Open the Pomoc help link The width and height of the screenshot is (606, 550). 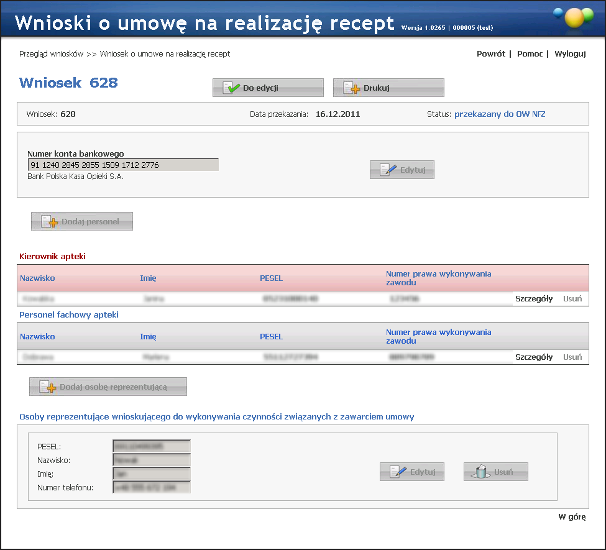530,54
